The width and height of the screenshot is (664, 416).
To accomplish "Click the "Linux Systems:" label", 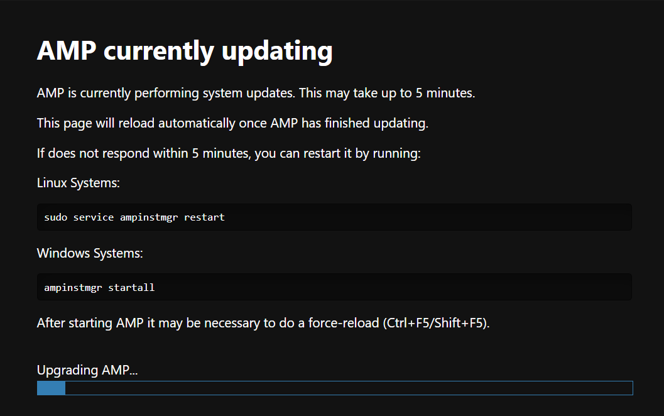I will point(79,183).
